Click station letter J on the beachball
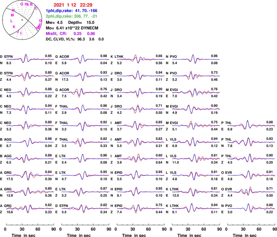 pyautogui.click(x=18, y=32)
